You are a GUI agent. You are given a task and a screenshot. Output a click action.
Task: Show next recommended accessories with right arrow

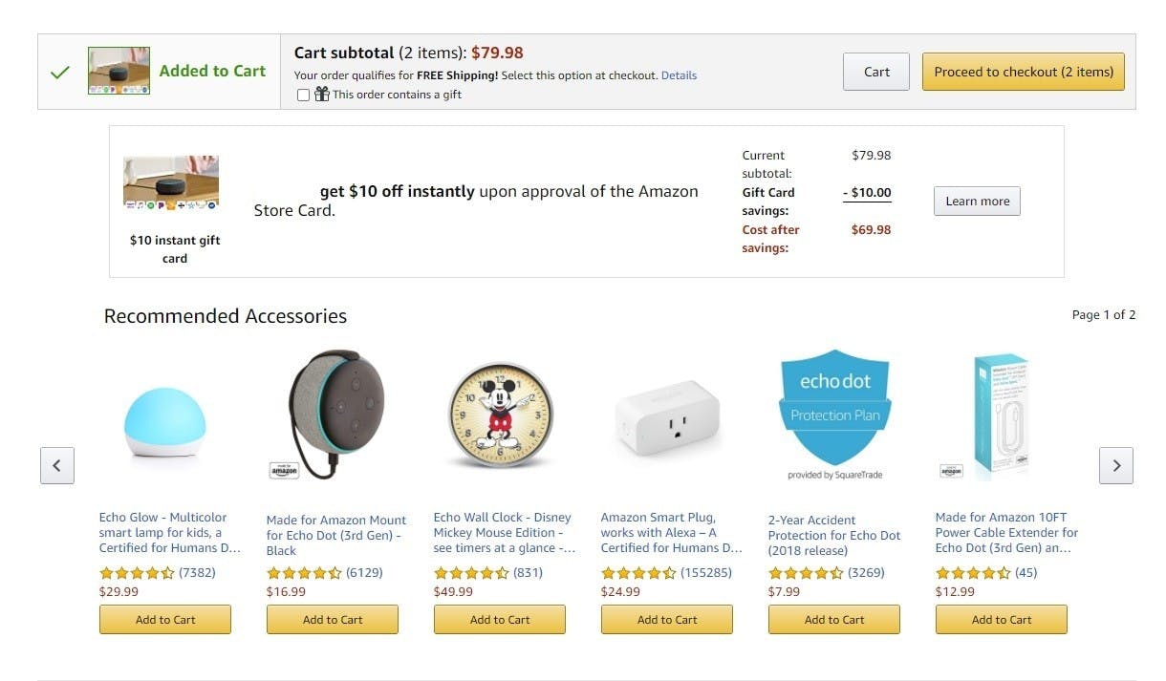tap(1116, 465)
